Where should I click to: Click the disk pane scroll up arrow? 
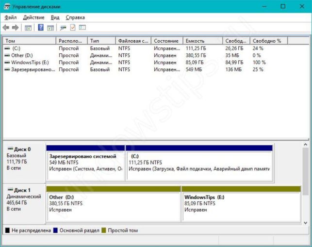tap(306, 145)
